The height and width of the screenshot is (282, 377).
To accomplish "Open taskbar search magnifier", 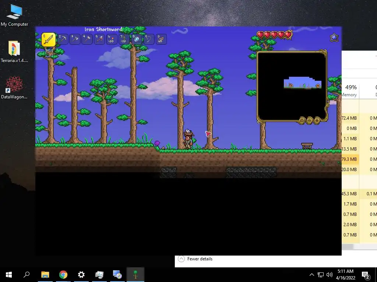I will [x=27, y=275].
